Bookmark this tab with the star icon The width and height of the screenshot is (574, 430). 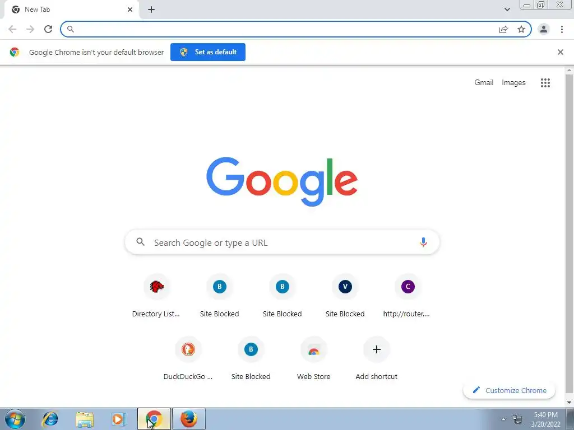521,29
